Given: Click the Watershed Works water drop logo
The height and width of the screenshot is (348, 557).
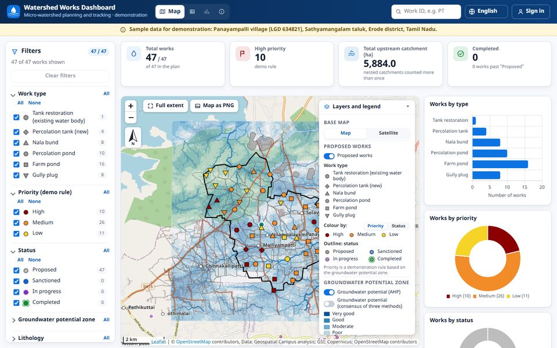Looking at the screenshot, I should pos(13,12).
